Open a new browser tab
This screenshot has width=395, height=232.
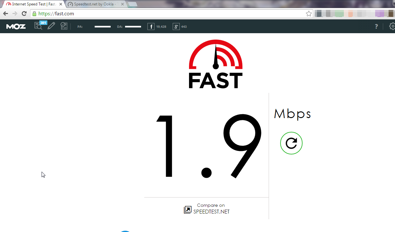click(132, 4)
